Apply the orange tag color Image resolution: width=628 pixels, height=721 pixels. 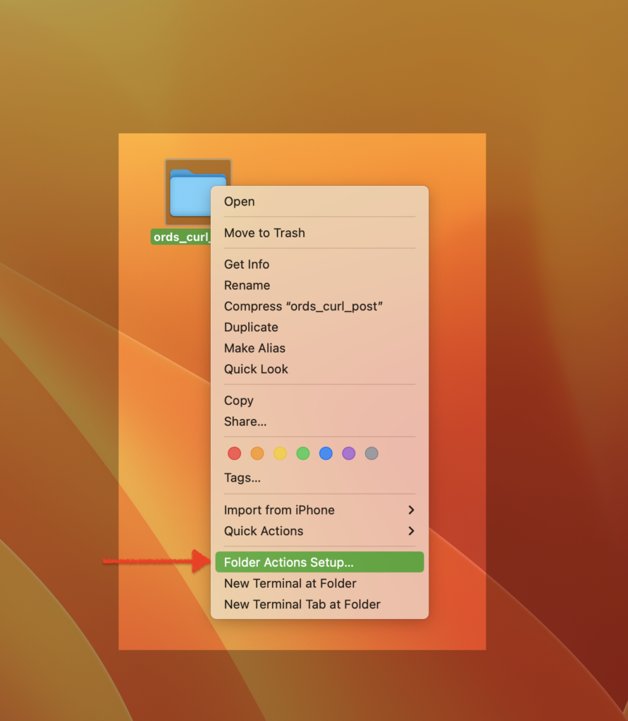click(x=257, y=453)
